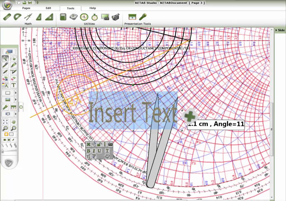This screenshot has height=201, width=286.
Task: Choose the slanted pen tip shape
Action: click(x=13, y=140)
